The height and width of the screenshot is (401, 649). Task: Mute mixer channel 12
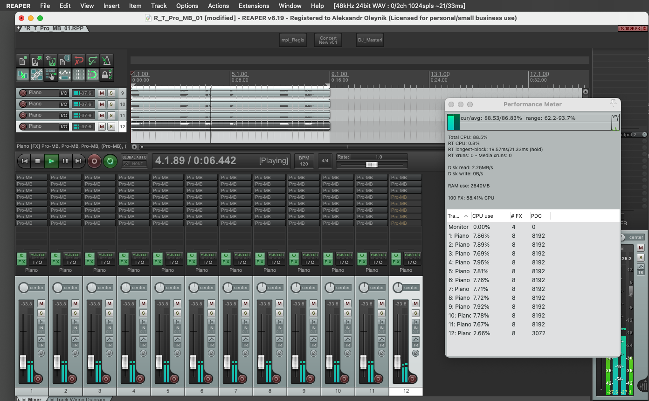coord(415,303)
